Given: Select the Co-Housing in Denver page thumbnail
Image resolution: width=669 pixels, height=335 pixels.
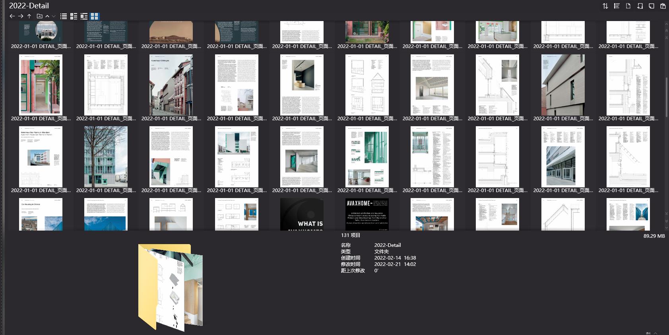Looking at the screenshot, I should [x=41, y=214].
